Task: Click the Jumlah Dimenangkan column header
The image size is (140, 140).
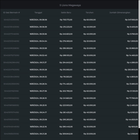Action: (x=120, y=13)
